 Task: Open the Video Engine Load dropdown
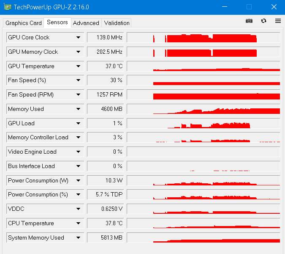pyautogui.click(x=78, y=152)
